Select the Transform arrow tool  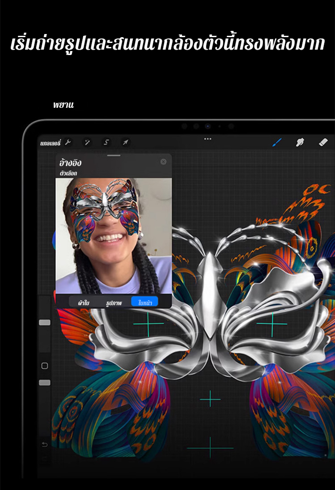coord(125,142)
